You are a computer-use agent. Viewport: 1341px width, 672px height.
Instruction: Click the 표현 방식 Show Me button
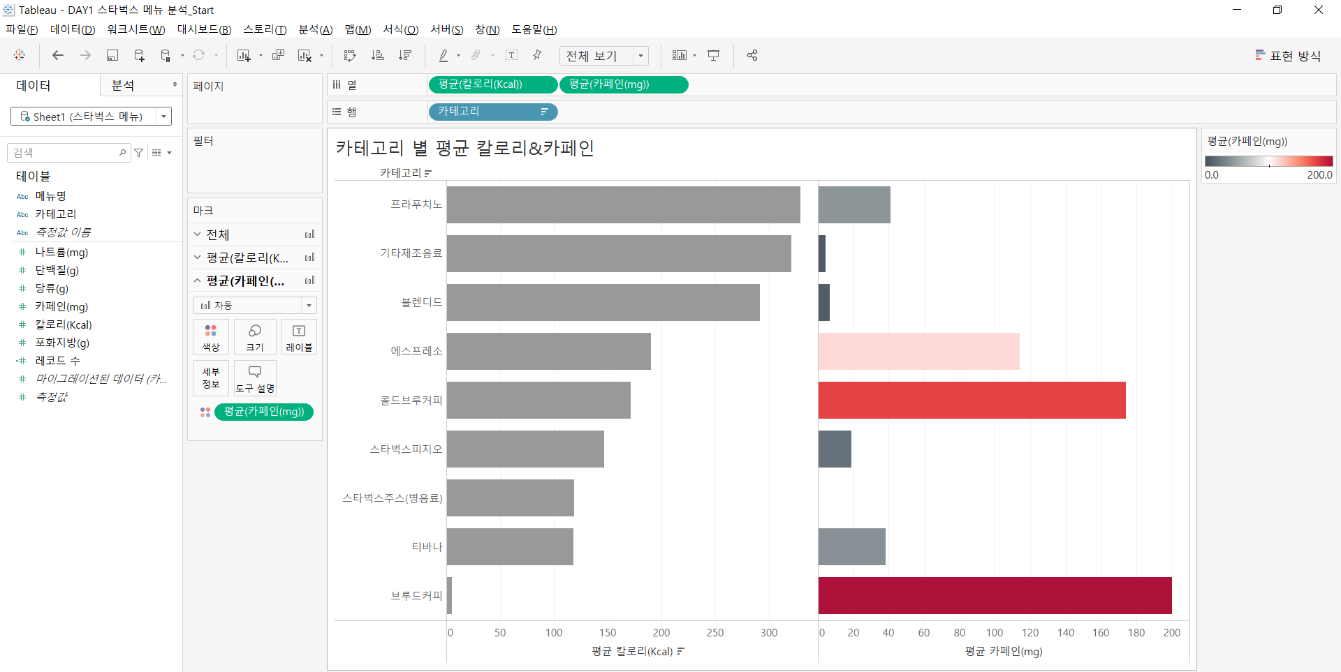[x=1288, y=56]
